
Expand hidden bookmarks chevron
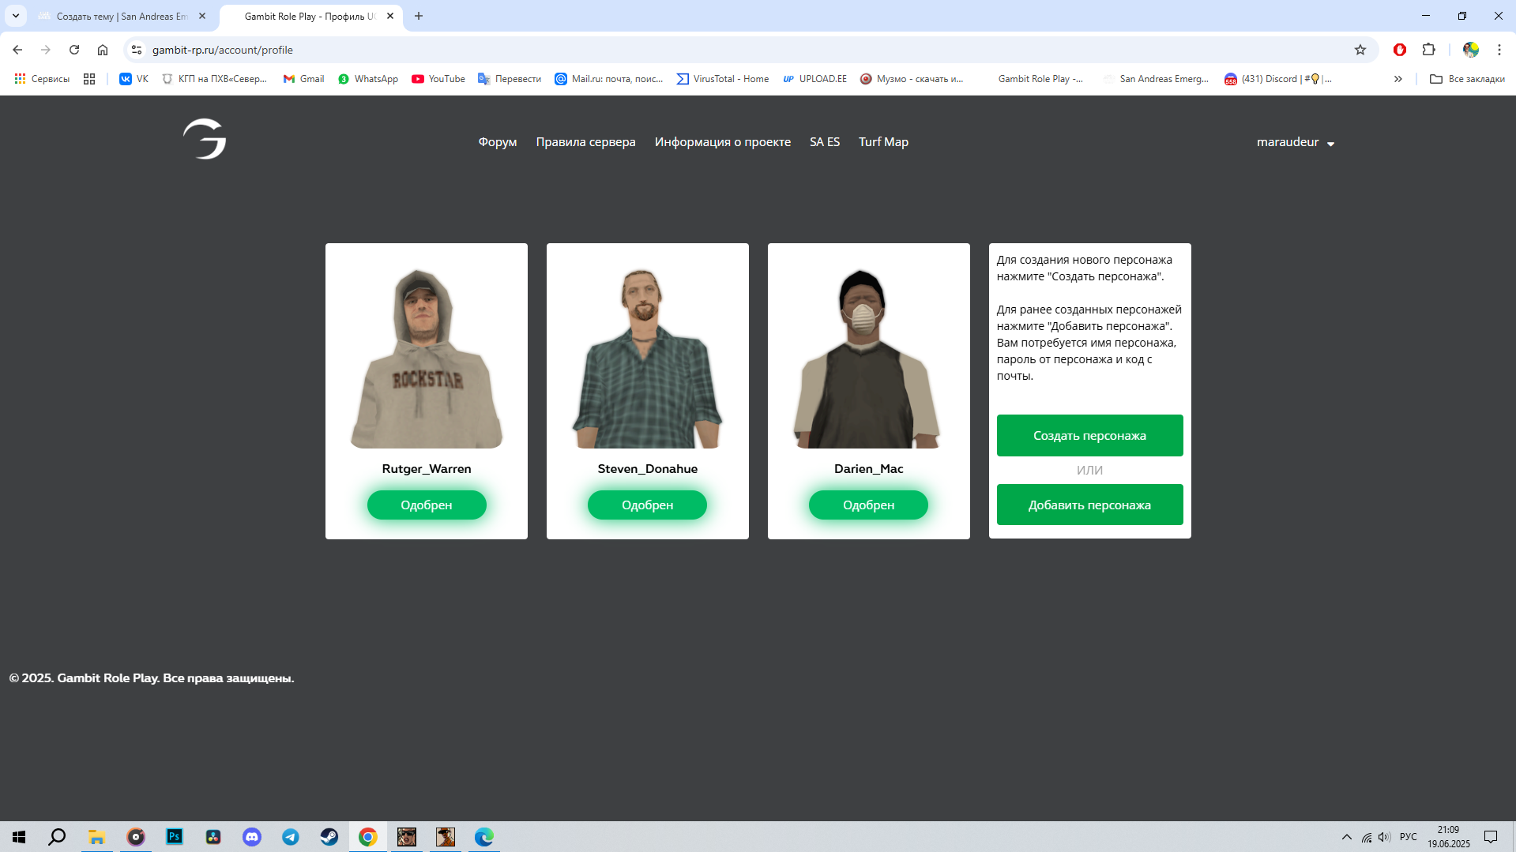tap(1398, 79)
